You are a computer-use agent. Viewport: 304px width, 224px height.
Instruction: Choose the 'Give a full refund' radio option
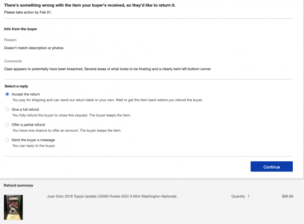(7, 109)
